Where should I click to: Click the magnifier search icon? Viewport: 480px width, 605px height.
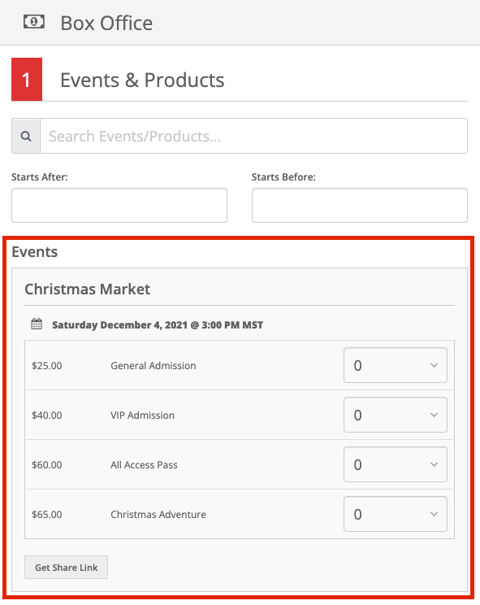click(x=26, y=136)
